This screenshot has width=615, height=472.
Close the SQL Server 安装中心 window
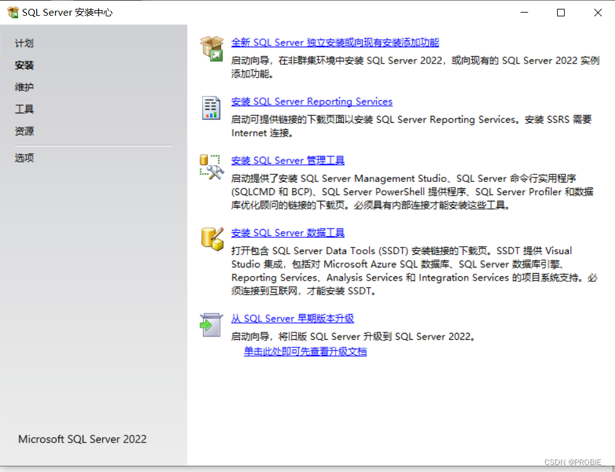(x=598, y=13)
